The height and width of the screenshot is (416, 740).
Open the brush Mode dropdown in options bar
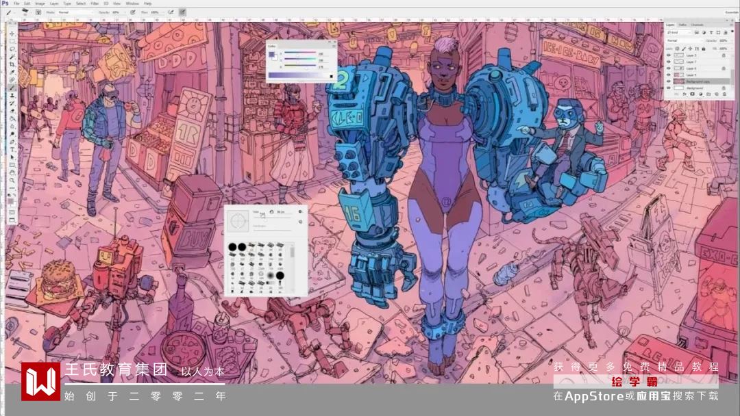tap(75, 12)
